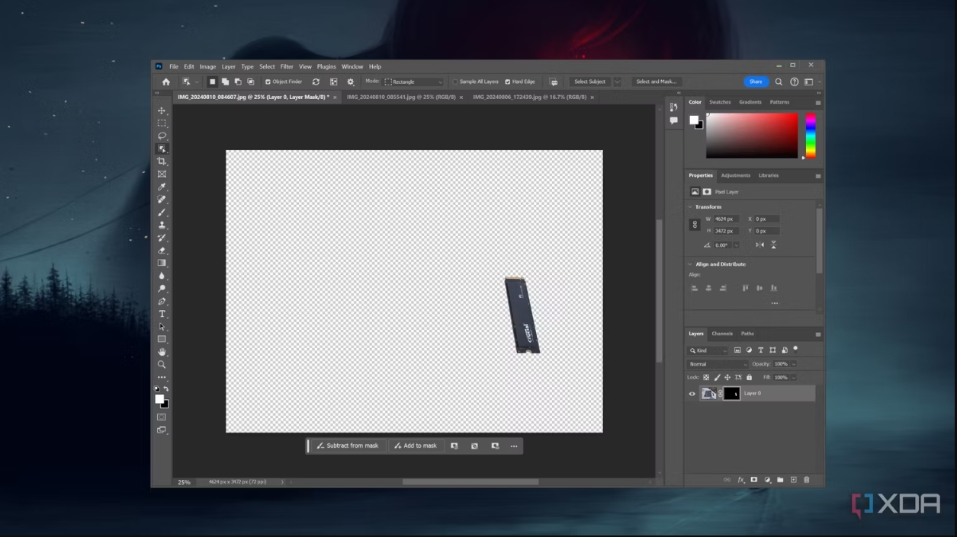Screen dimensions: 957x537
Task: Flip vertically in Transform properties
Action: tap(773, 245)
